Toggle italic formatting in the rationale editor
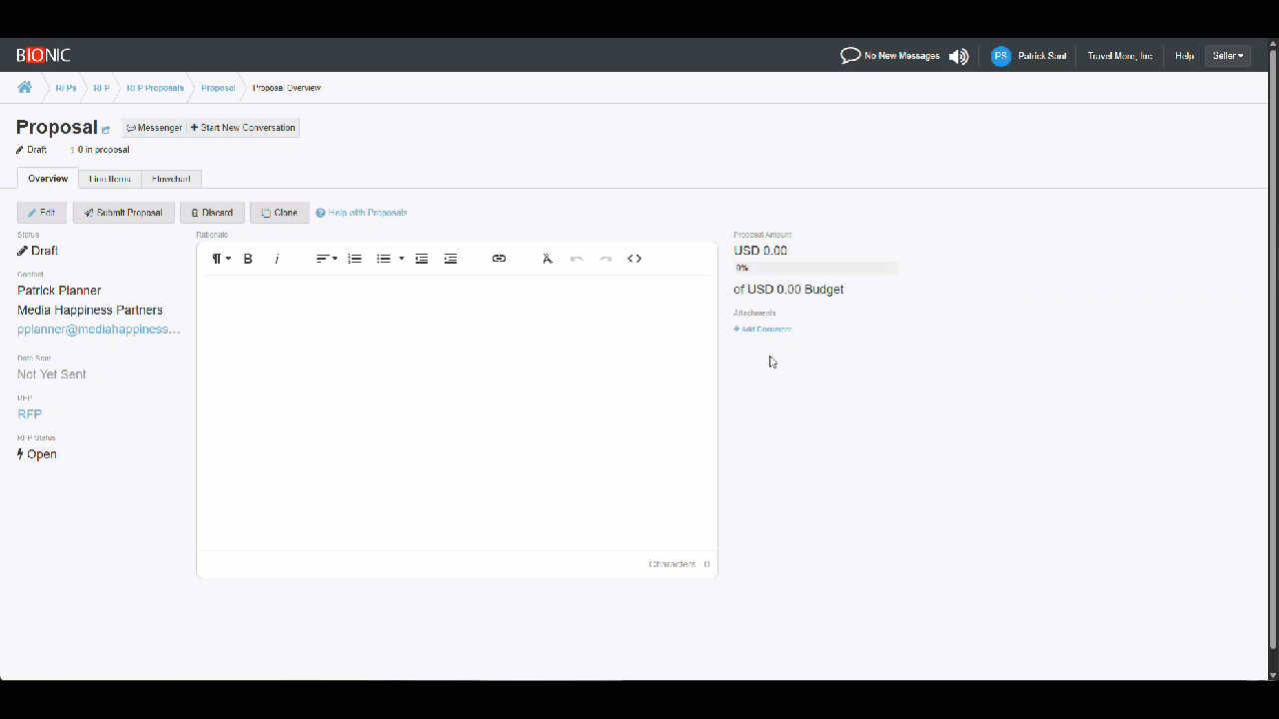 [277, 259]
